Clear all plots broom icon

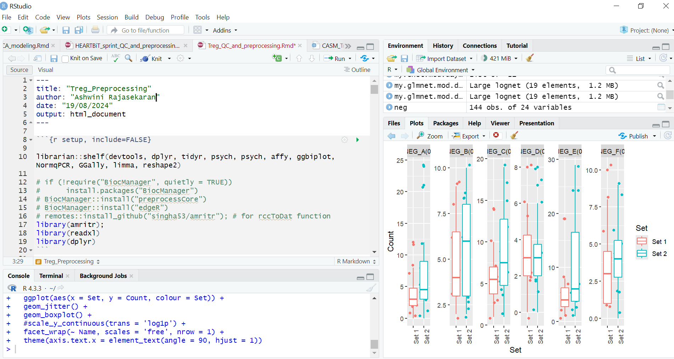(514, 135)
